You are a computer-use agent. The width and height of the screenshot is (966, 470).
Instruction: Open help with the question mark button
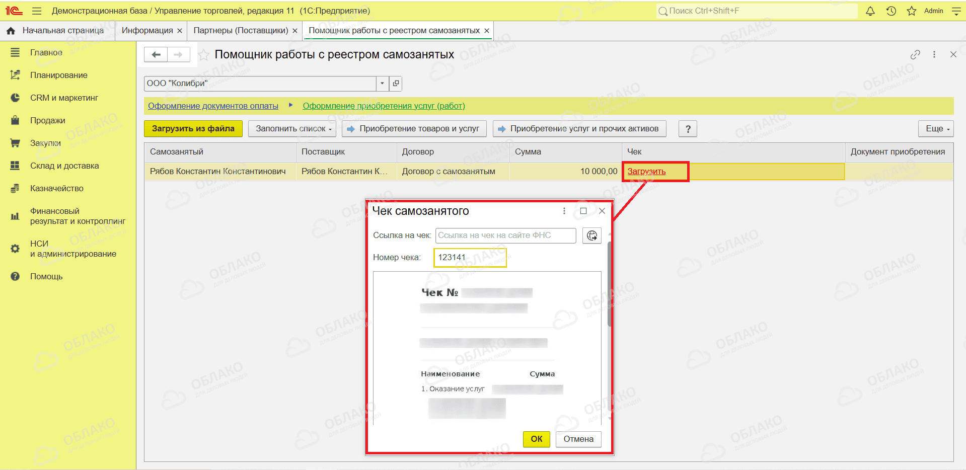688,129
